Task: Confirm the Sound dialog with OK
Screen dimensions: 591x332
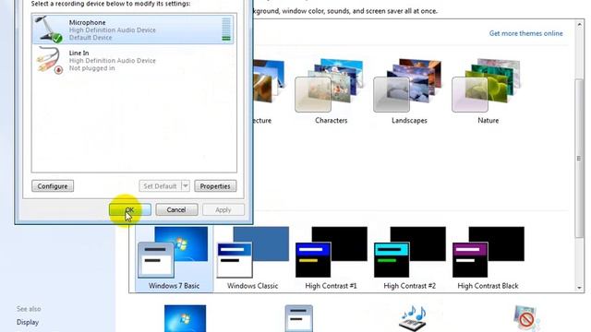Action: [x=129, y=209]
